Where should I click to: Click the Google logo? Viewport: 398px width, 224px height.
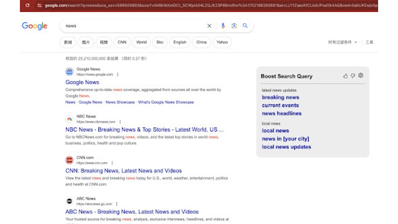click(x=35, y=26)
